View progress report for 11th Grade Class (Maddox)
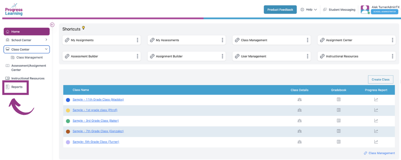Image resolution: width=401 pixels, height=160 pixels. pos(376,100)
